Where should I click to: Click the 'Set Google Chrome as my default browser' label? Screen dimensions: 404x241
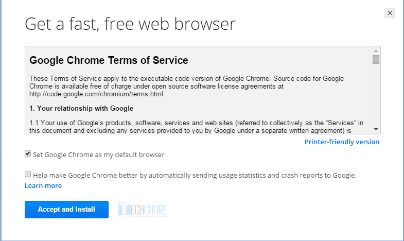click(x=98, y=154)
